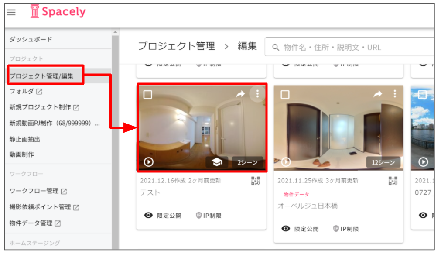The height and width of the screenshot is (254, 441).
Task: Open 静止画抽出 in the sidebar
Action: pyautogui.click(x=25, y=139)
